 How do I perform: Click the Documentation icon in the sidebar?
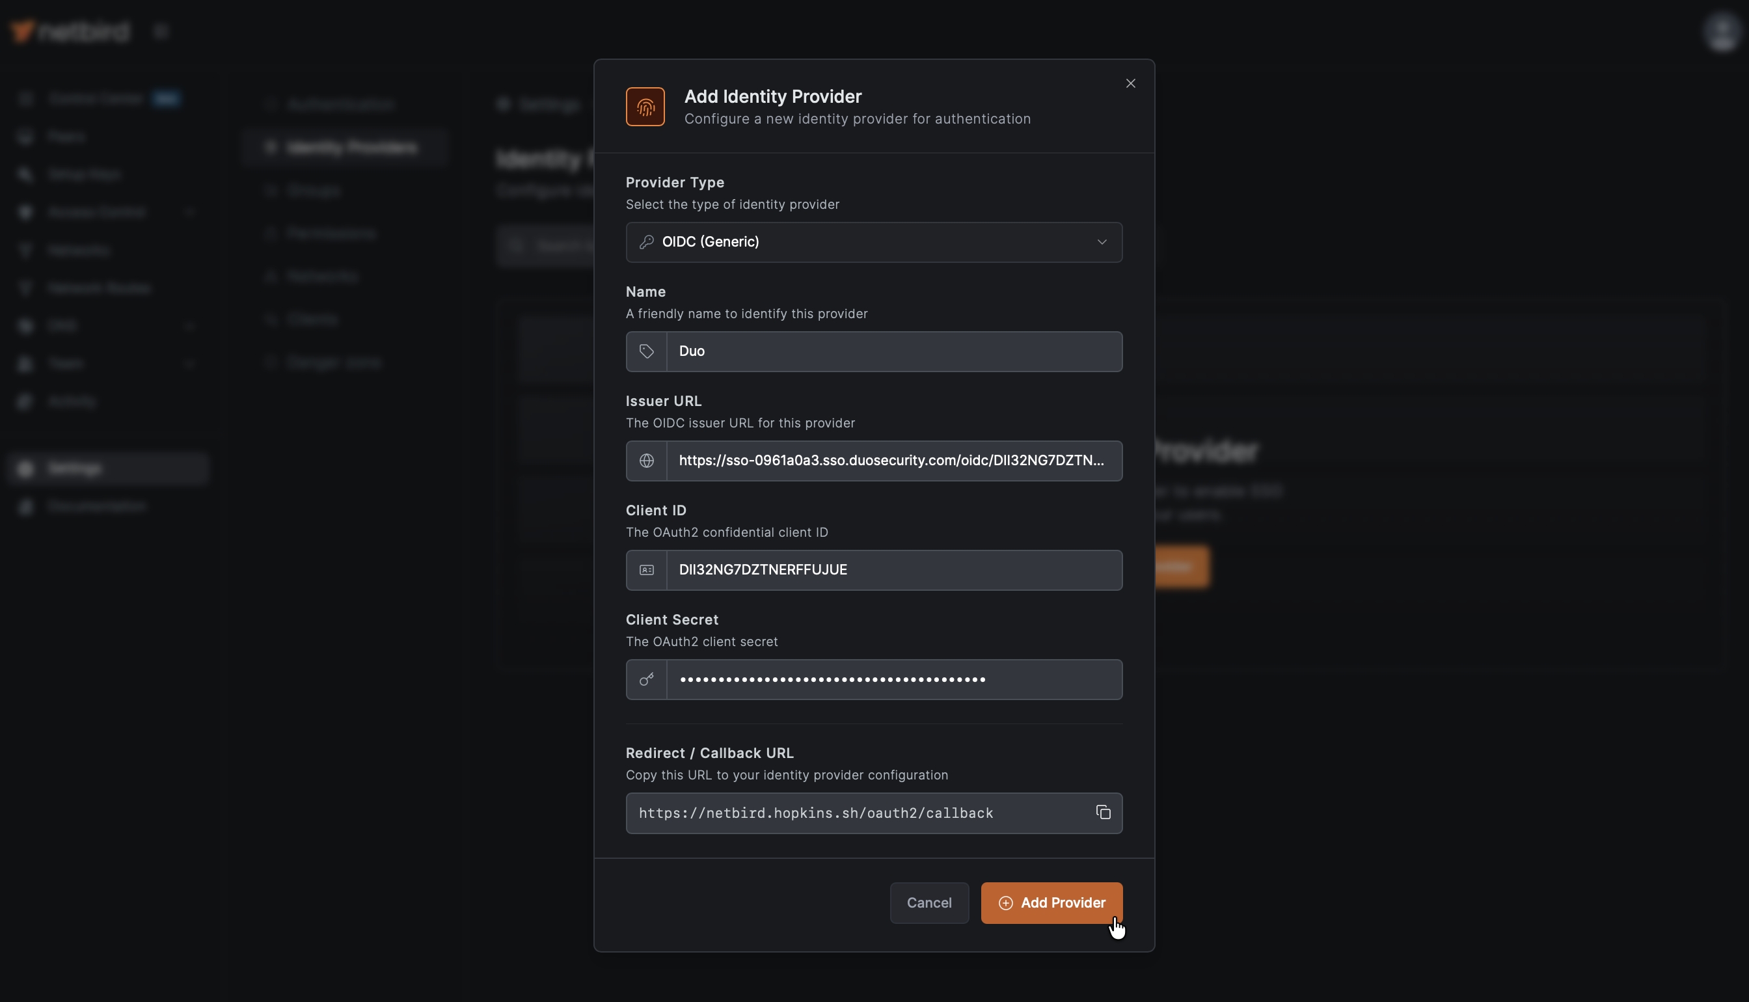pos(25,506)
